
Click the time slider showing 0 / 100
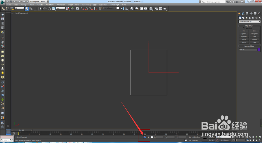coord(21,130)
